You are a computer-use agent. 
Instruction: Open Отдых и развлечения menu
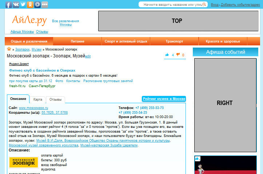pos(29,41)
